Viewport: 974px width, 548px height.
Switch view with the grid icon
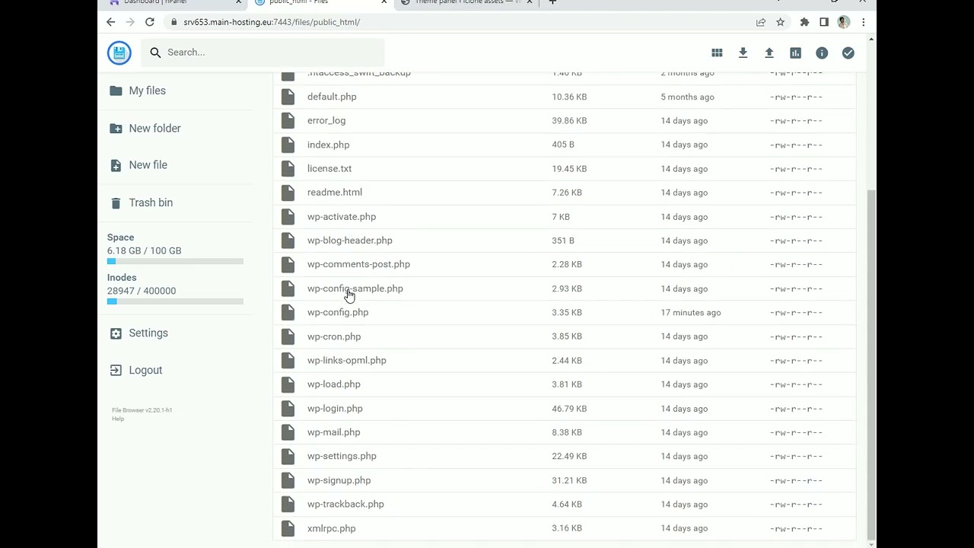(x=717, y=53)
